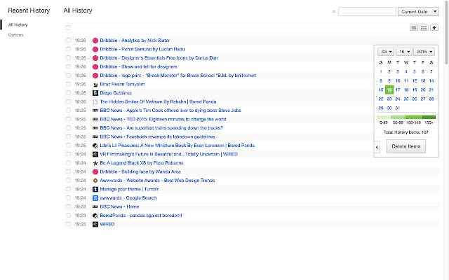This screenshot has height=280, width=449.
Task: Click the WIRED favicon beside the VR Filmmaking entry
Action: [x=95, y=154]
